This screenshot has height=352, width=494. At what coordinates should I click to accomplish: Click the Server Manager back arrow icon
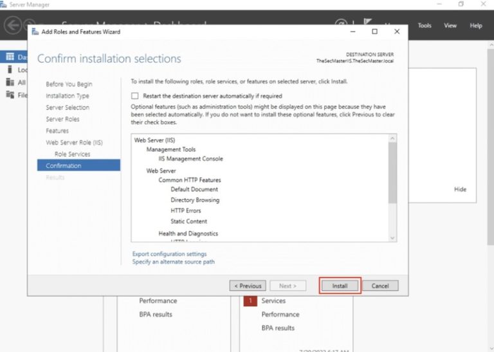click(x=13, y=26)
